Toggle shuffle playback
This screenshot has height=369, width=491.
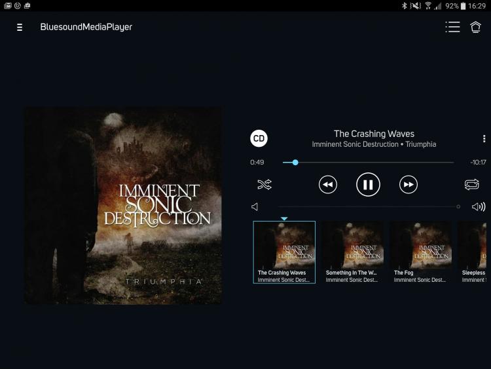click(x=264, y=184)
